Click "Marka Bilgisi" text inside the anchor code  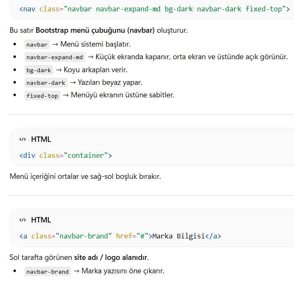tap(178, 236)
